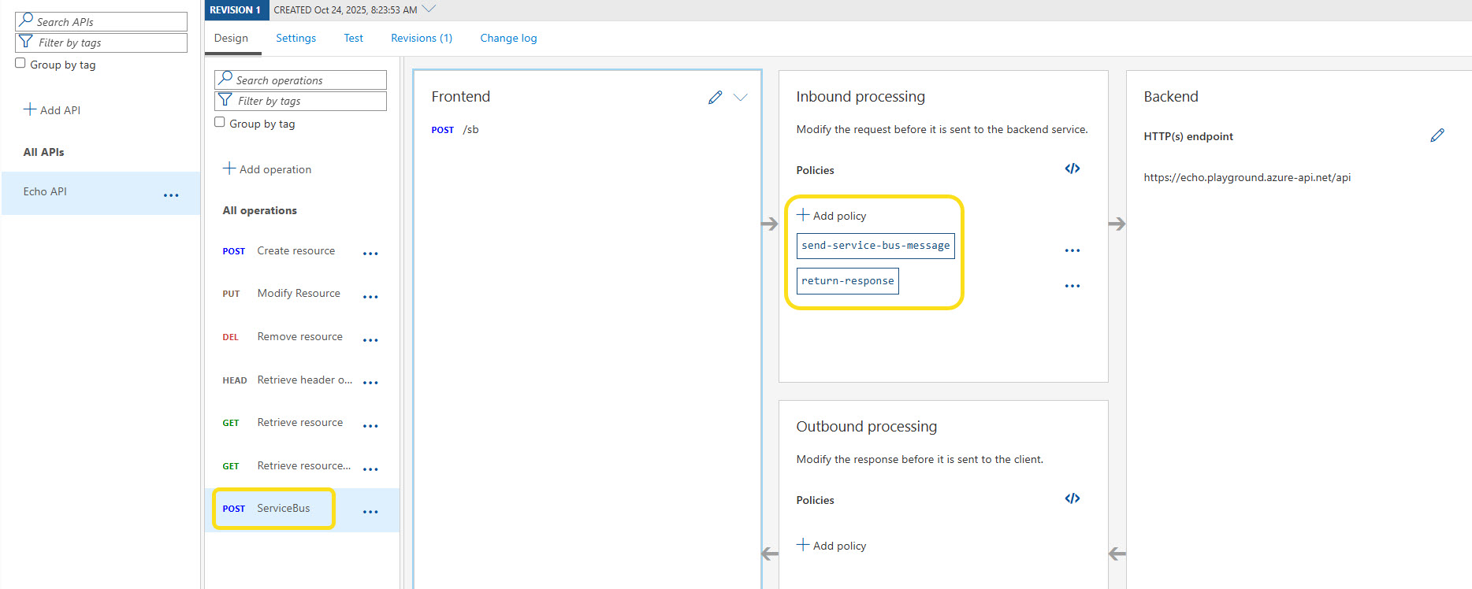Image resolution: width=1472 pixels, height=589 pixels.
Task: Open ellipsis menu for return-response policy
Action: pos(1072,286)
